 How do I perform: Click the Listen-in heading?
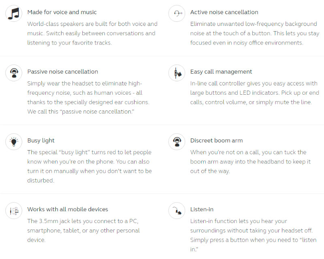coord(202,209)
